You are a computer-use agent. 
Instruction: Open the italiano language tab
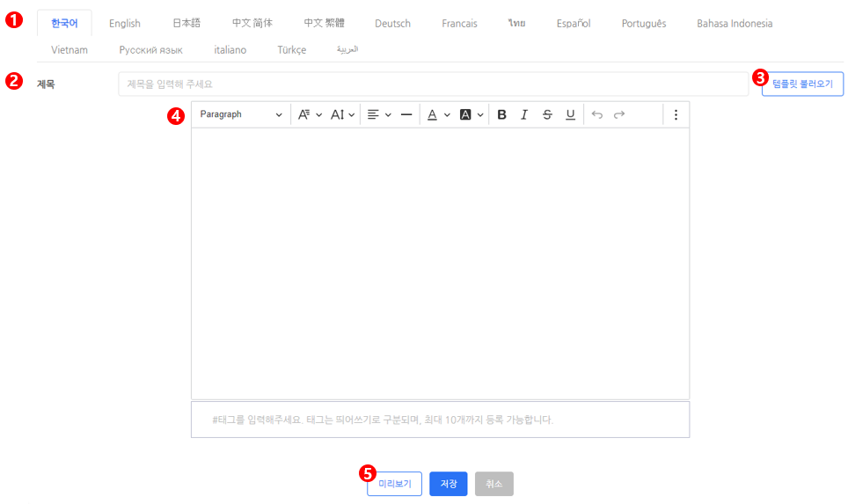[230, 50]
